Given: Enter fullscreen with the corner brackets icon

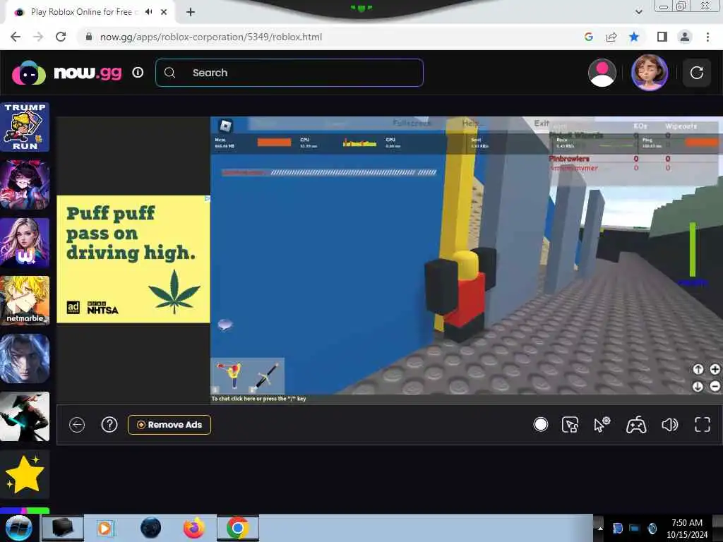Looking at the screenshot, I should (x=703, y=424).
